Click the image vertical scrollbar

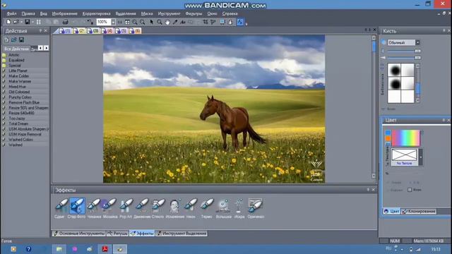[x=374, y=107]
